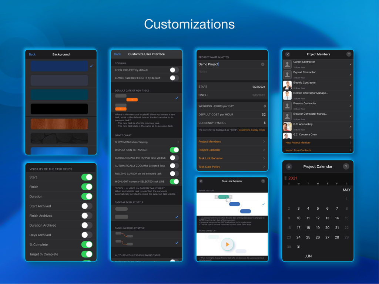Click the G.C. Accounting member photo
379x284 pixels.
287,126
